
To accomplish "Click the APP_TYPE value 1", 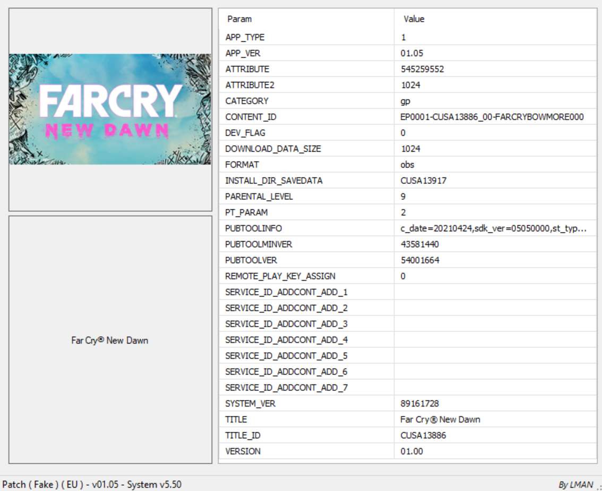I will 403,37.
